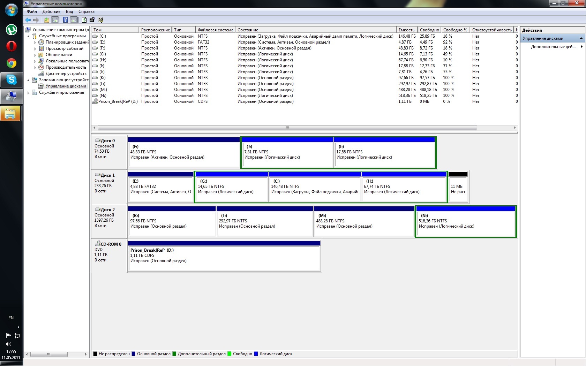Click blue Логический диск legend swatch
This screenshot has width=586, height=366.
click(256, 354)
